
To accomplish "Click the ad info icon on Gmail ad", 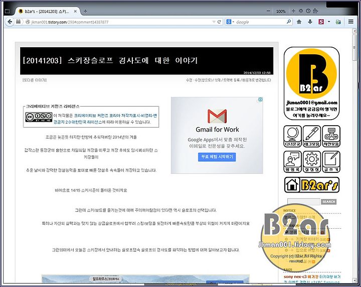I will click(260, 100).
